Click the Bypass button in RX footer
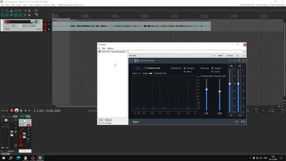 tap(136, 122)
